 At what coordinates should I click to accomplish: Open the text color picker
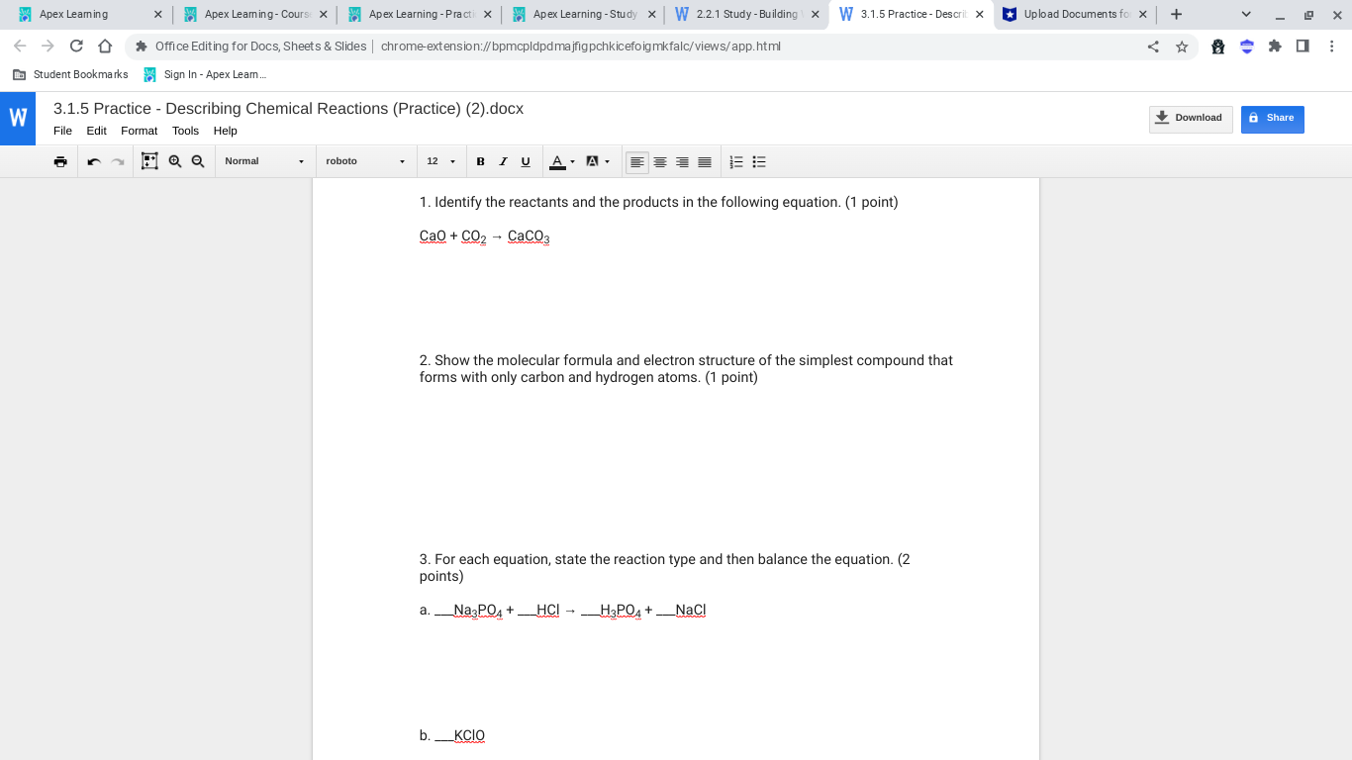pyautogui.click(x=559, y=161)
